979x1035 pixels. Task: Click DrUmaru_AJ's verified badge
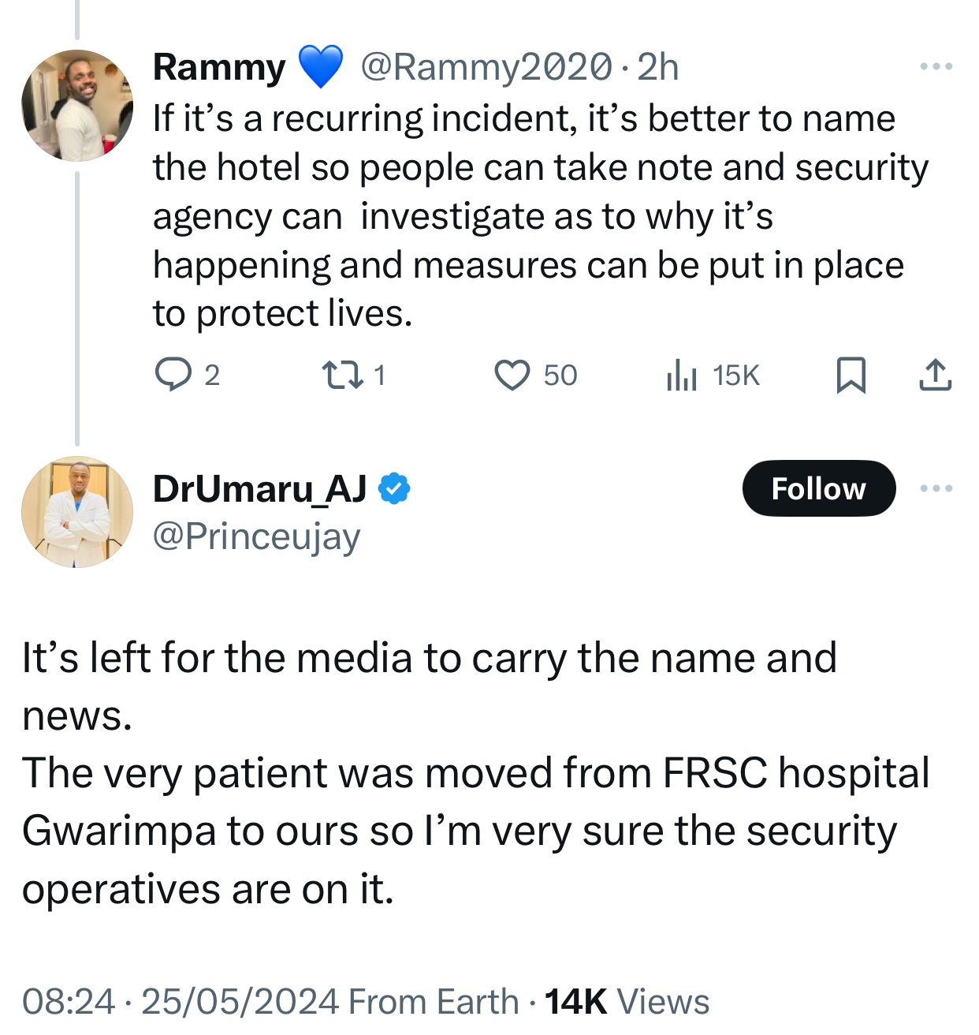point(394,488)
